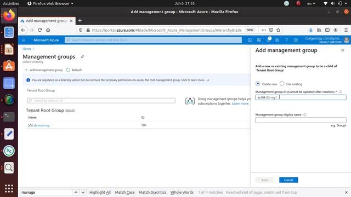Click the find bar text field
Image resolution: width=351 pixels, height=197 pixels.
(x=46, y=192)
